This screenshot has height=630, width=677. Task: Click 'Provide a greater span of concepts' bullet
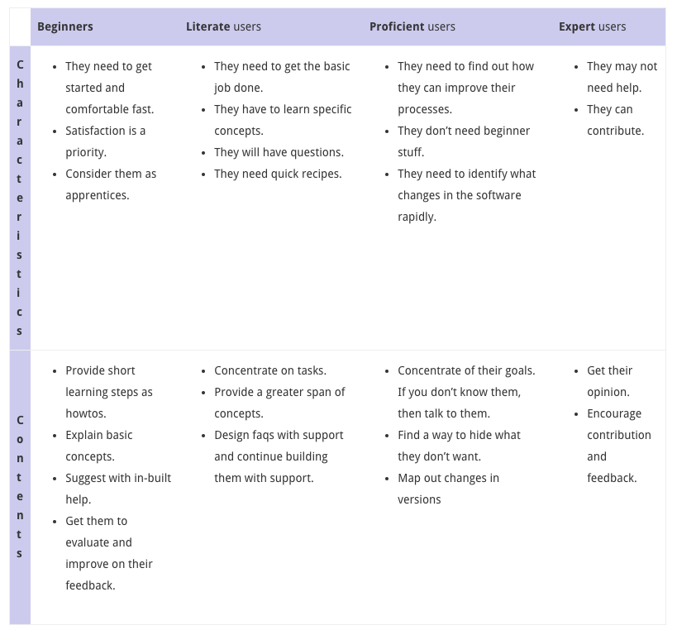pyautogui.click(x=279, y=403)
